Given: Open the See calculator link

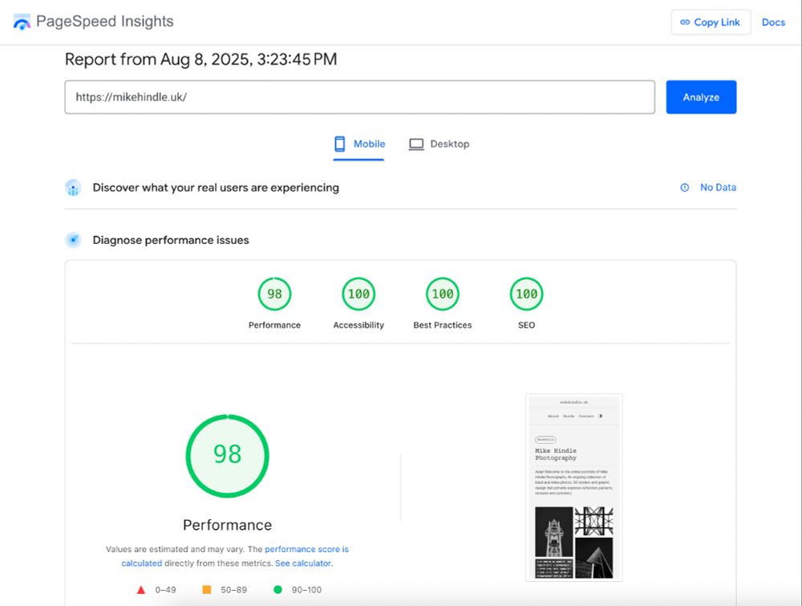Looking at the screenshot, I should click(x=303, y=563).
